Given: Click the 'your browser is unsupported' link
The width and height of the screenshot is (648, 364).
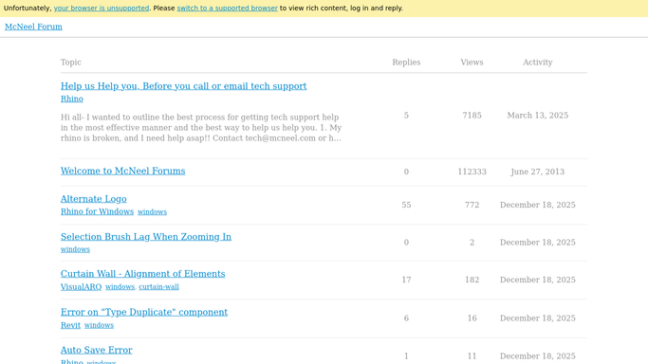Looking at the screenshot, I should 102,8.
